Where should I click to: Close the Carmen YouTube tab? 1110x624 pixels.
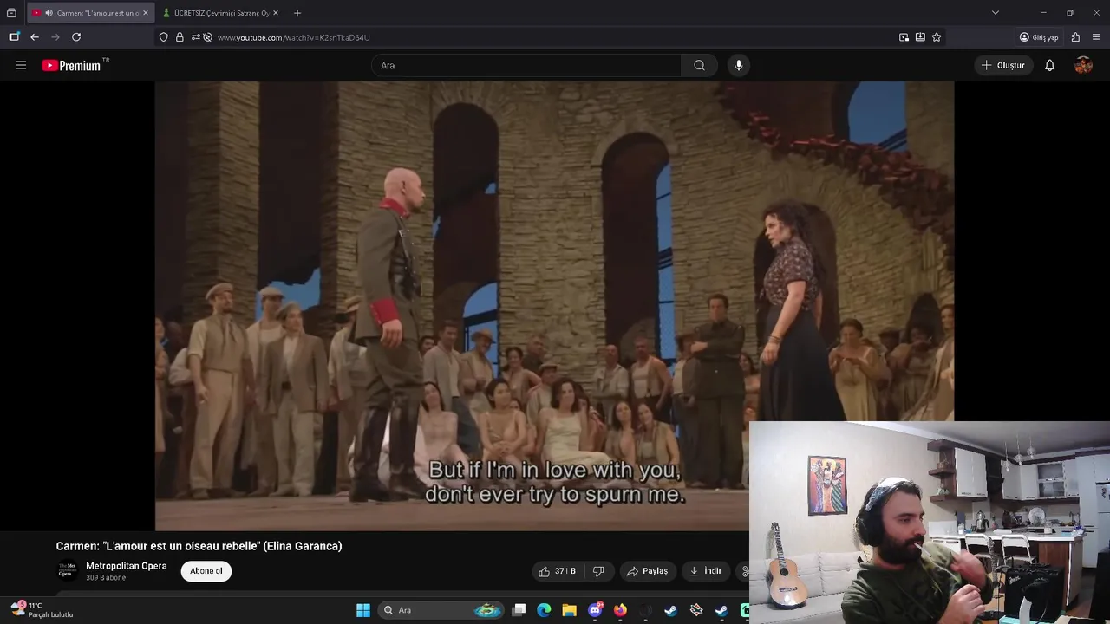click(x=145, y=13)
